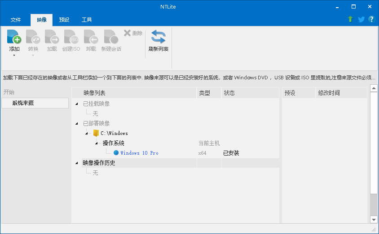The height and width of the screenshot is (234, 379).
Task: Click the C:\Windows folder icon
Action: 96,133
